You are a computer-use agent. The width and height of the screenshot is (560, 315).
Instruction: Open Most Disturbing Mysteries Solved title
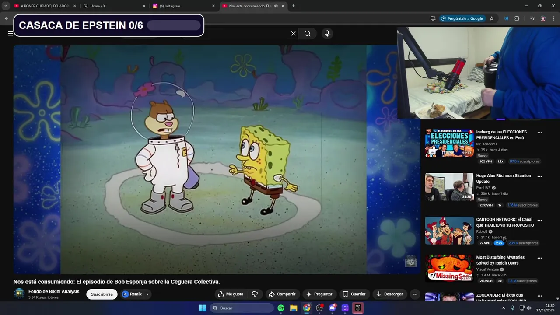[x=500, y=260]
